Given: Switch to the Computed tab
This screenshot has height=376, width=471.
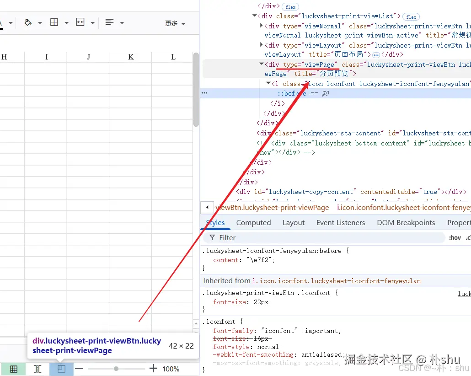Looking at the screenshot, I should (x=253, y=223).
